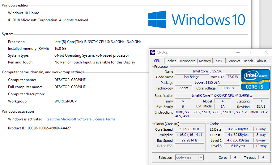Minimize the CPU-Z window
Screen dimensions: 272x165
click(x=238, y=52)
